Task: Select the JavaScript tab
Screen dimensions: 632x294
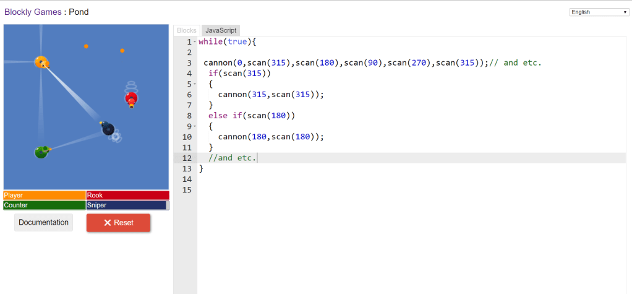Action: click(x=221, y=30)
